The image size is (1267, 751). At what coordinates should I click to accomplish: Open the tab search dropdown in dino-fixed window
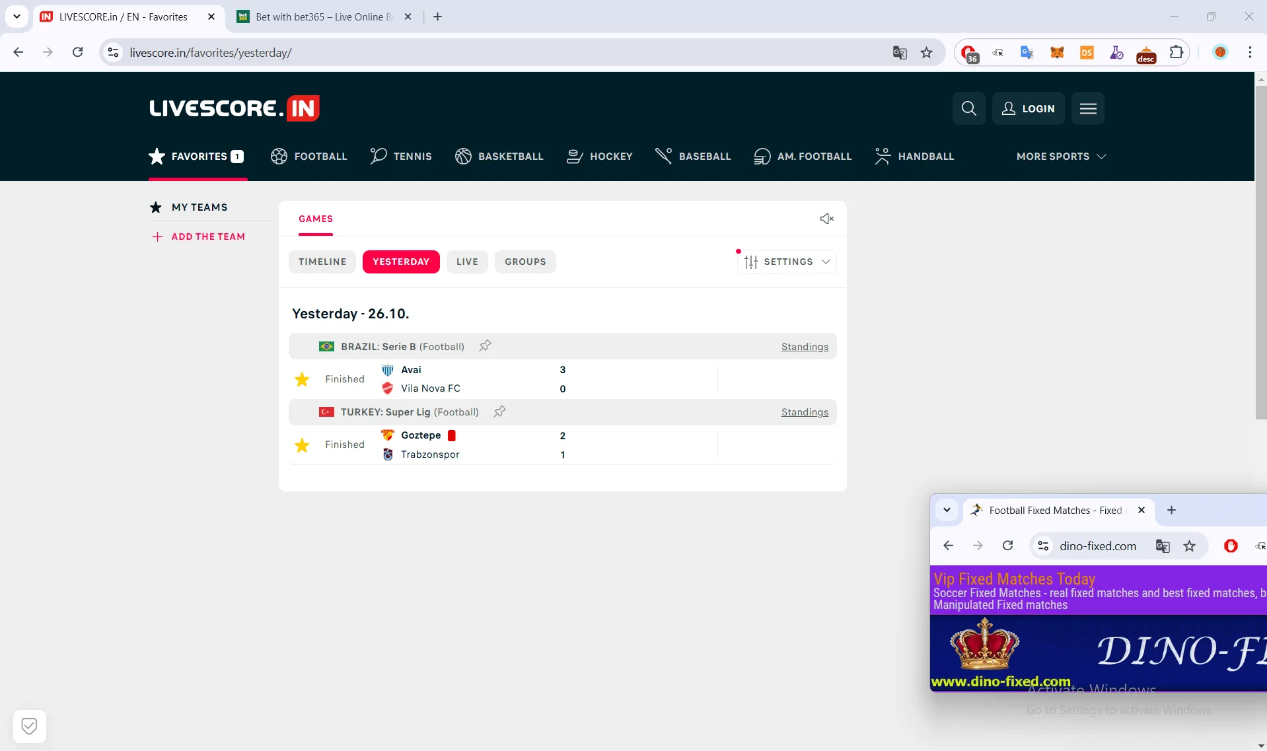(947, 510)
